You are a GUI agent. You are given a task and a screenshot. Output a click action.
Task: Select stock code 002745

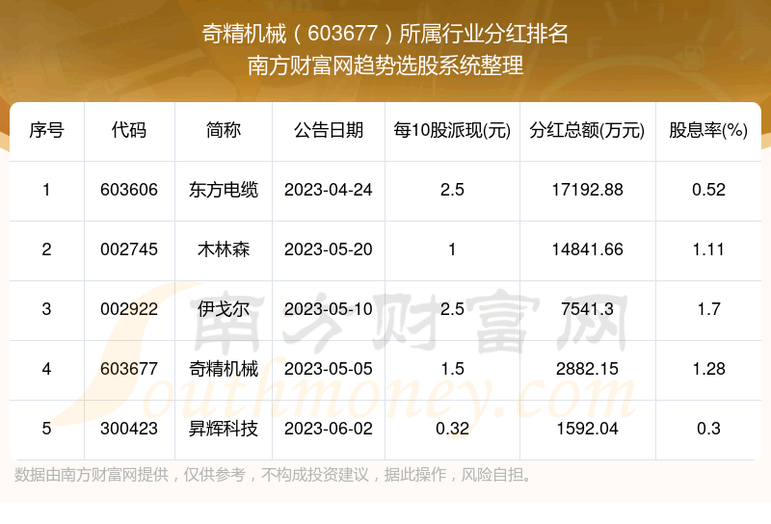pyautogui.click(x=129, y=249)
